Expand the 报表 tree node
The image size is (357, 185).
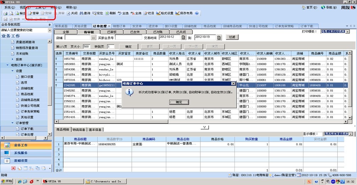click(x=12, y=59)
